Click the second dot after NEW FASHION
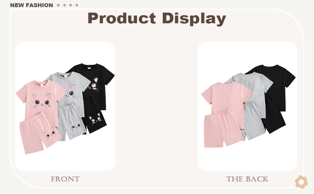The height and width of the screenshot is (194, 314). coord(64,5)
